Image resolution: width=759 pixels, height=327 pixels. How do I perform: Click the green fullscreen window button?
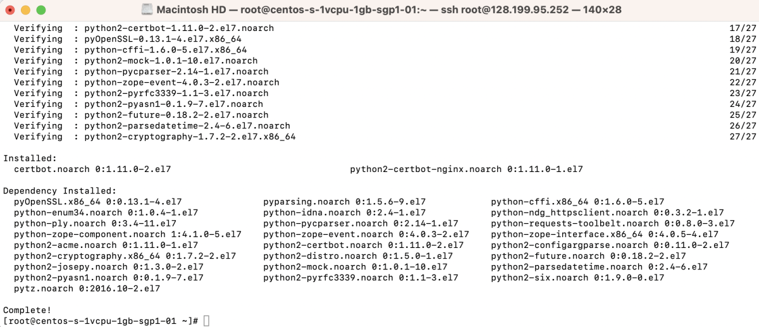pyautogui.click(x=40, y=10)
